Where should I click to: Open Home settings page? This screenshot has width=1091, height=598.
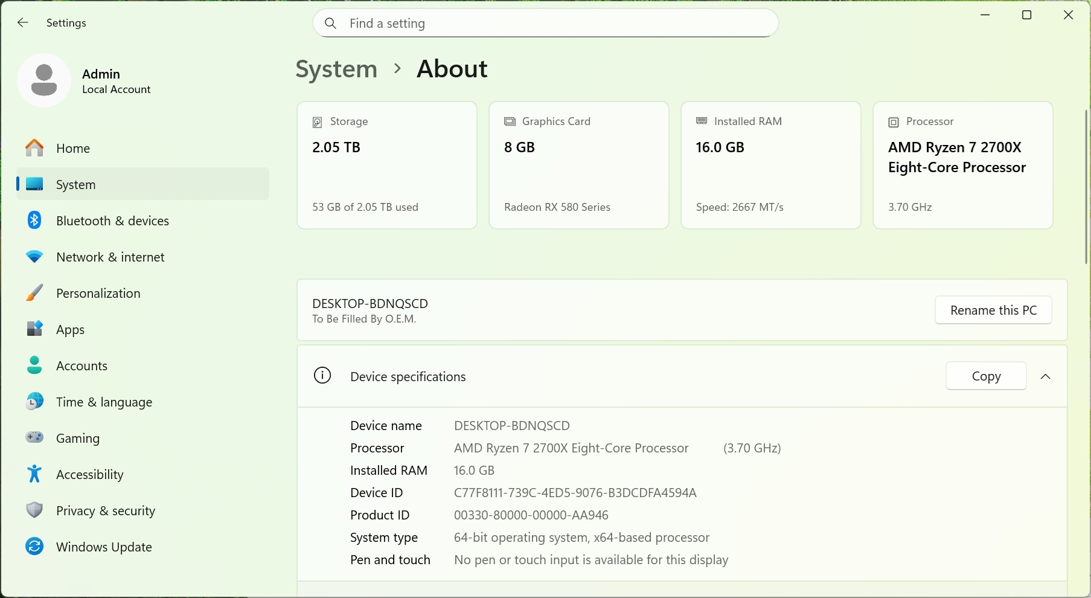[x=142, y=148]
